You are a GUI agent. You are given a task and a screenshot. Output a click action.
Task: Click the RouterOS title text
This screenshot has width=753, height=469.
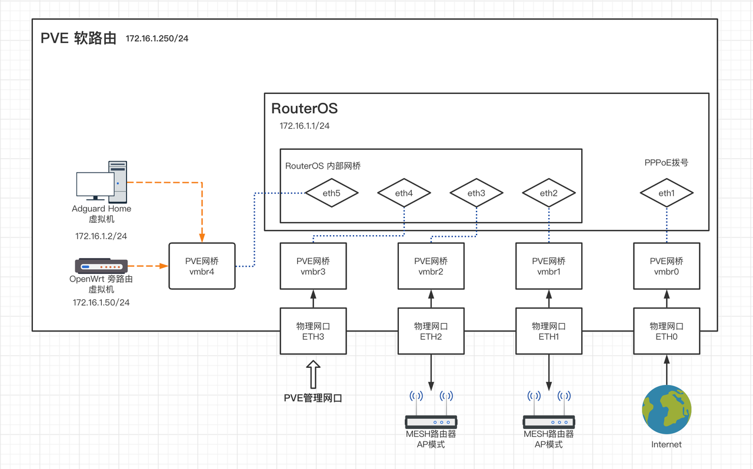tap(304, 108)
